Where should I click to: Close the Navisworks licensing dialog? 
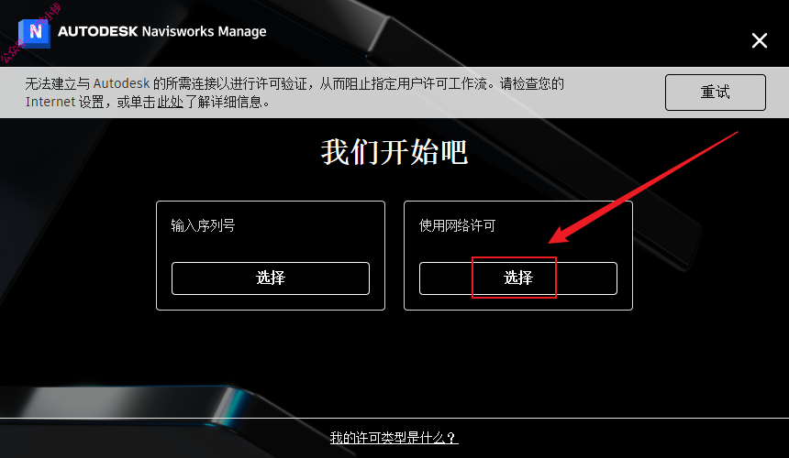(760, 40)
